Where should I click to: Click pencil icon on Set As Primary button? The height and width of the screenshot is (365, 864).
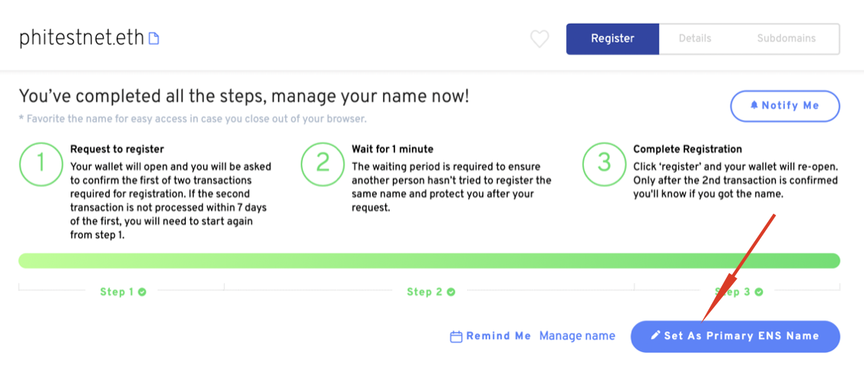pos(655,335)
